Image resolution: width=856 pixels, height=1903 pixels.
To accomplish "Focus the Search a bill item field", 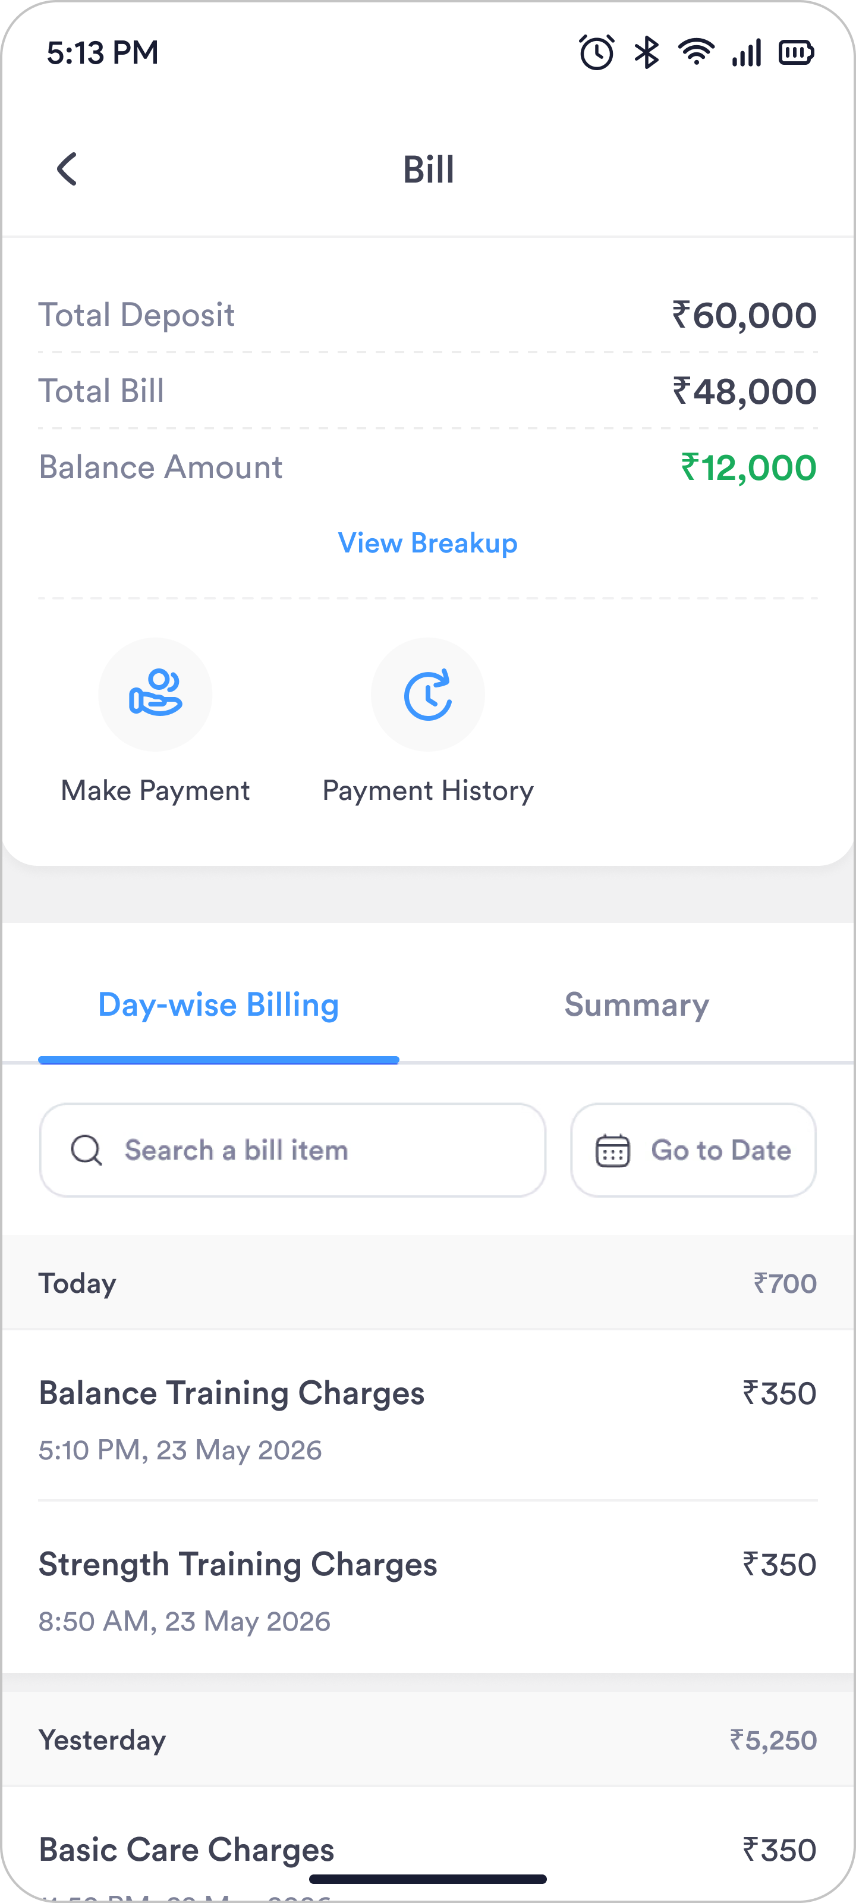I will [x=292, y=1150].
